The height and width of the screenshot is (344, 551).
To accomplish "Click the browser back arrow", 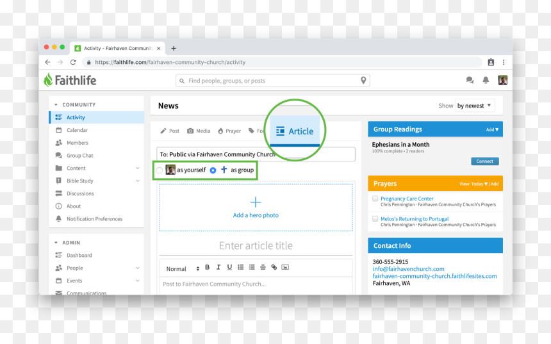I will pos(47,62).
